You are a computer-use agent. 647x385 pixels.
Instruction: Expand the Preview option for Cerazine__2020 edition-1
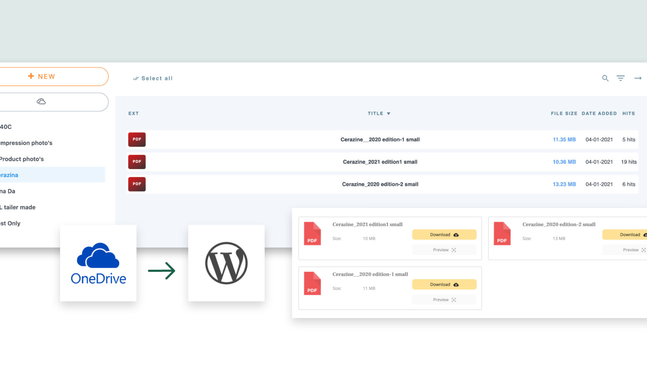coord(444,300)
